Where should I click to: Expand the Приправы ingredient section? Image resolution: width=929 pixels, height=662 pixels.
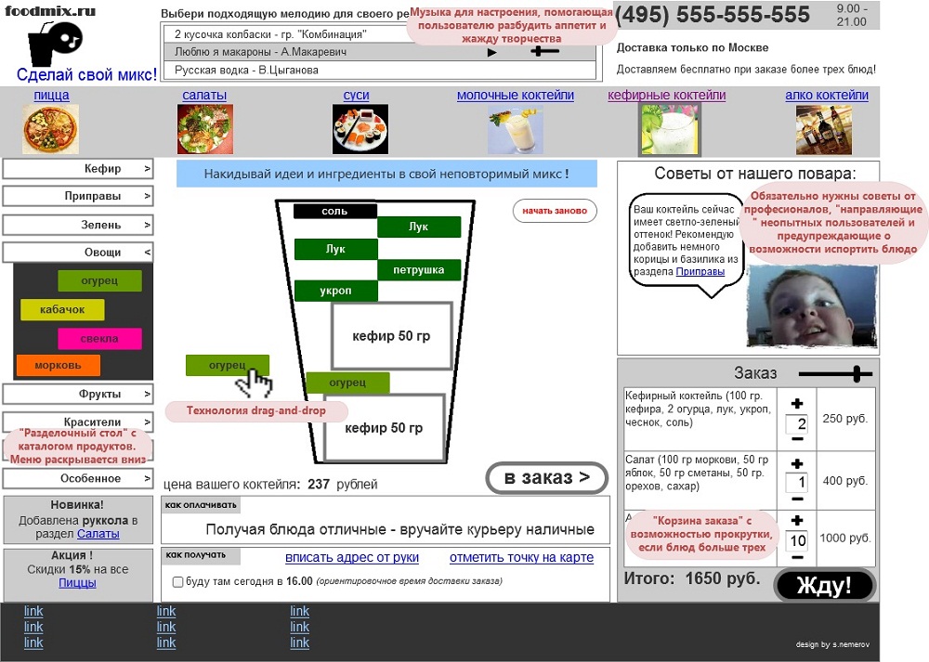click(78, 197)
